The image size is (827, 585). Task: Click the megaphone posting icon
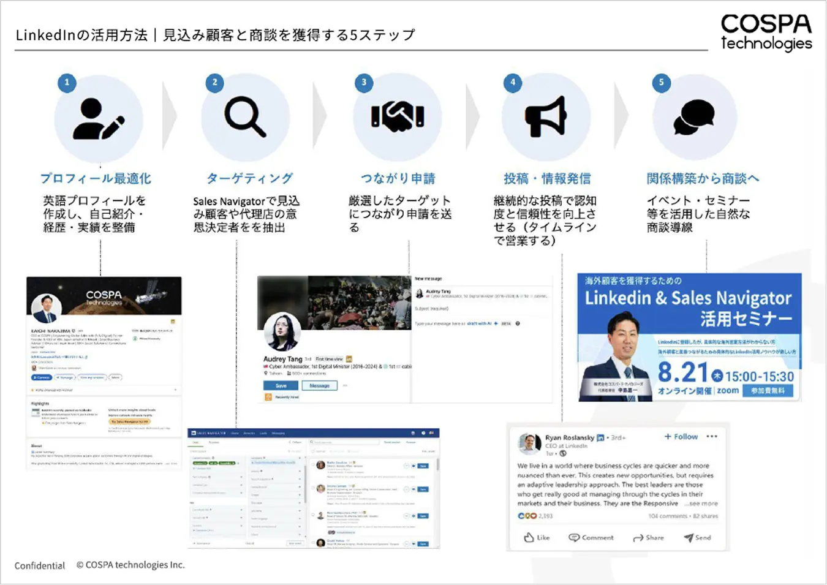click(x=546, y=116)
